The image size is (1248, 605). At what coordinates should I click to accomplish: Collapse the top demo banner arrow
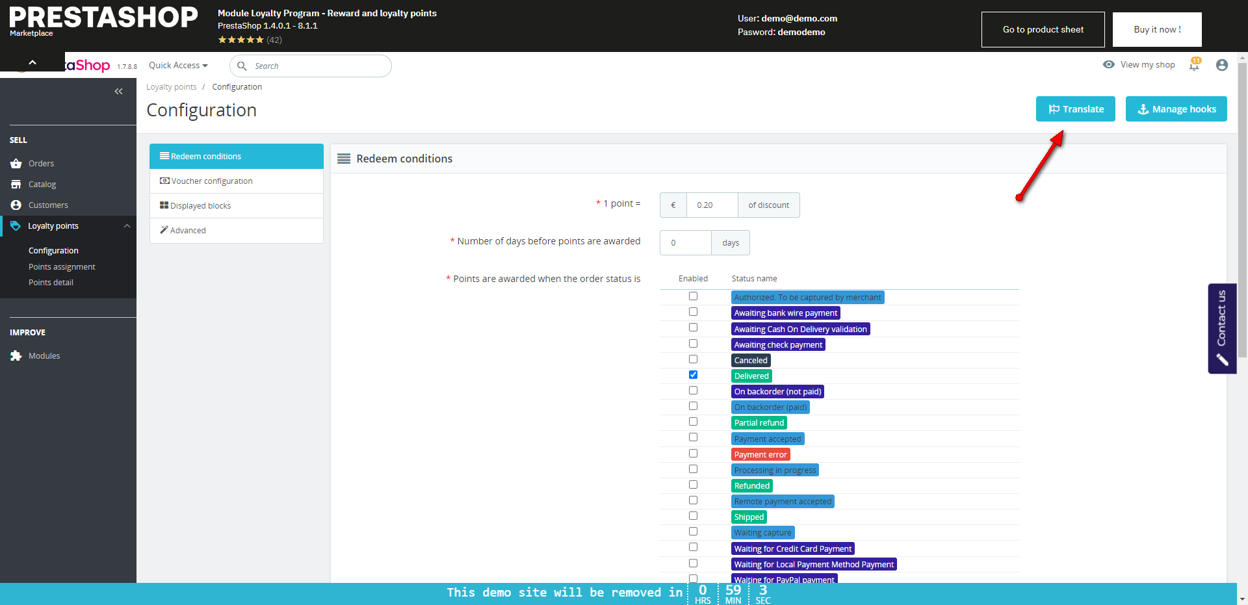(x=32, y=62)
